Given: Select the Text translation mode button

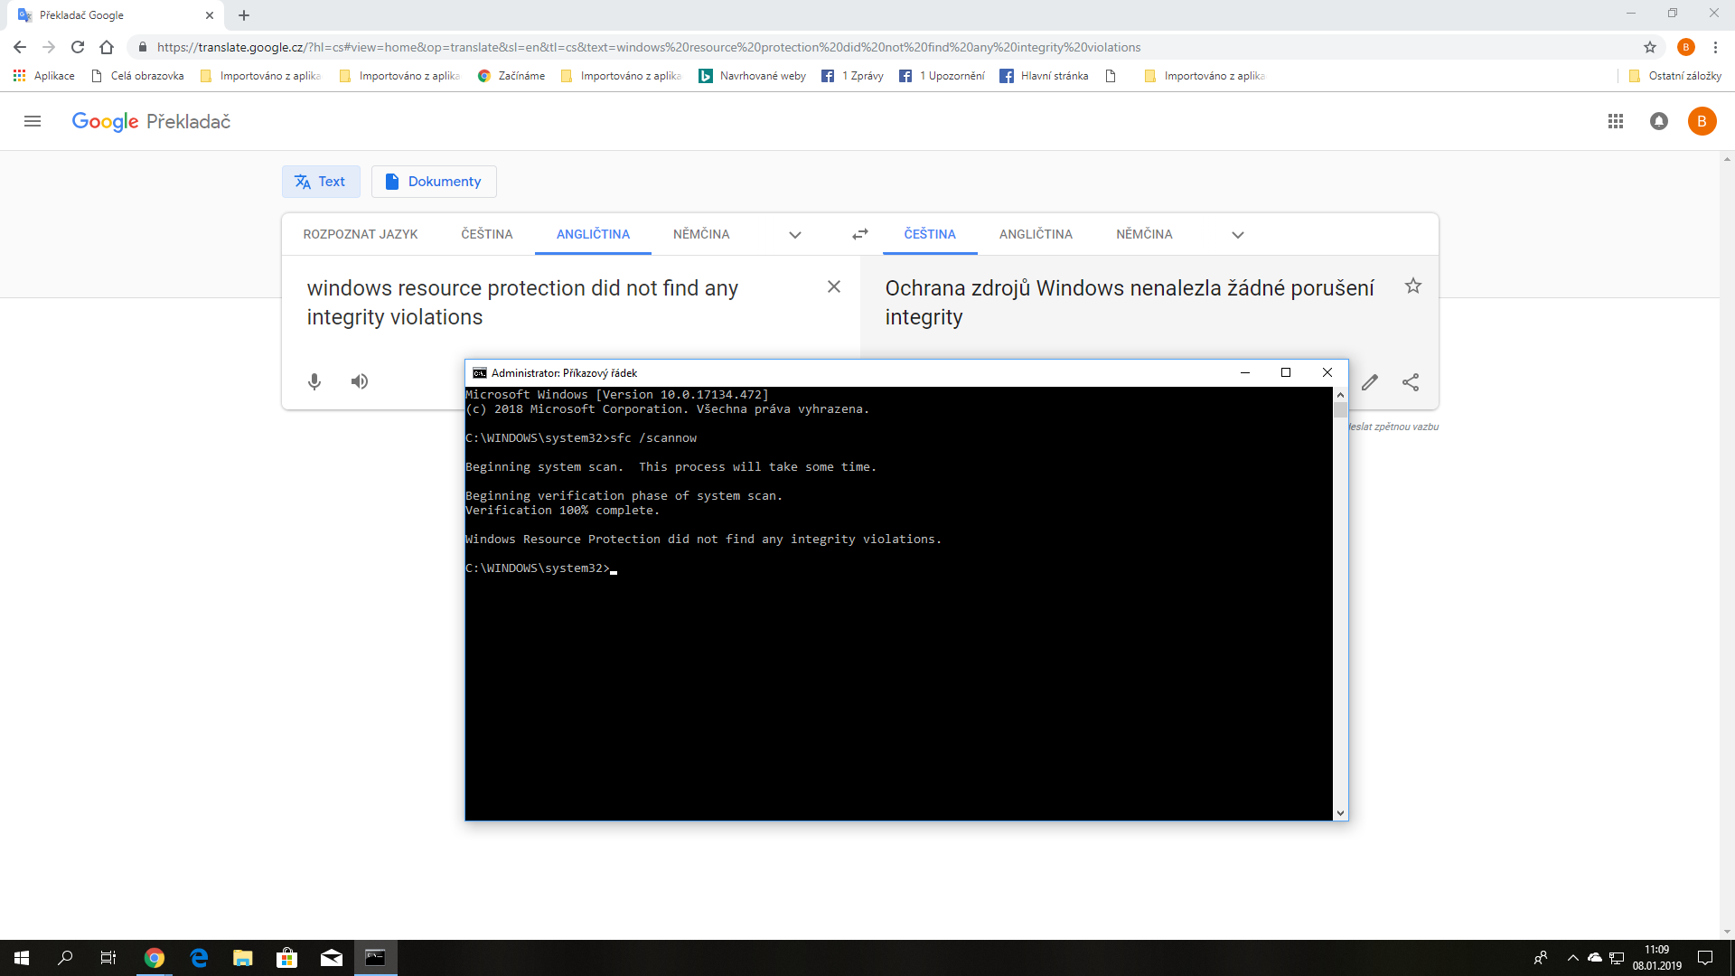Looking at the screenshot, I should click(x=321, y=182).
